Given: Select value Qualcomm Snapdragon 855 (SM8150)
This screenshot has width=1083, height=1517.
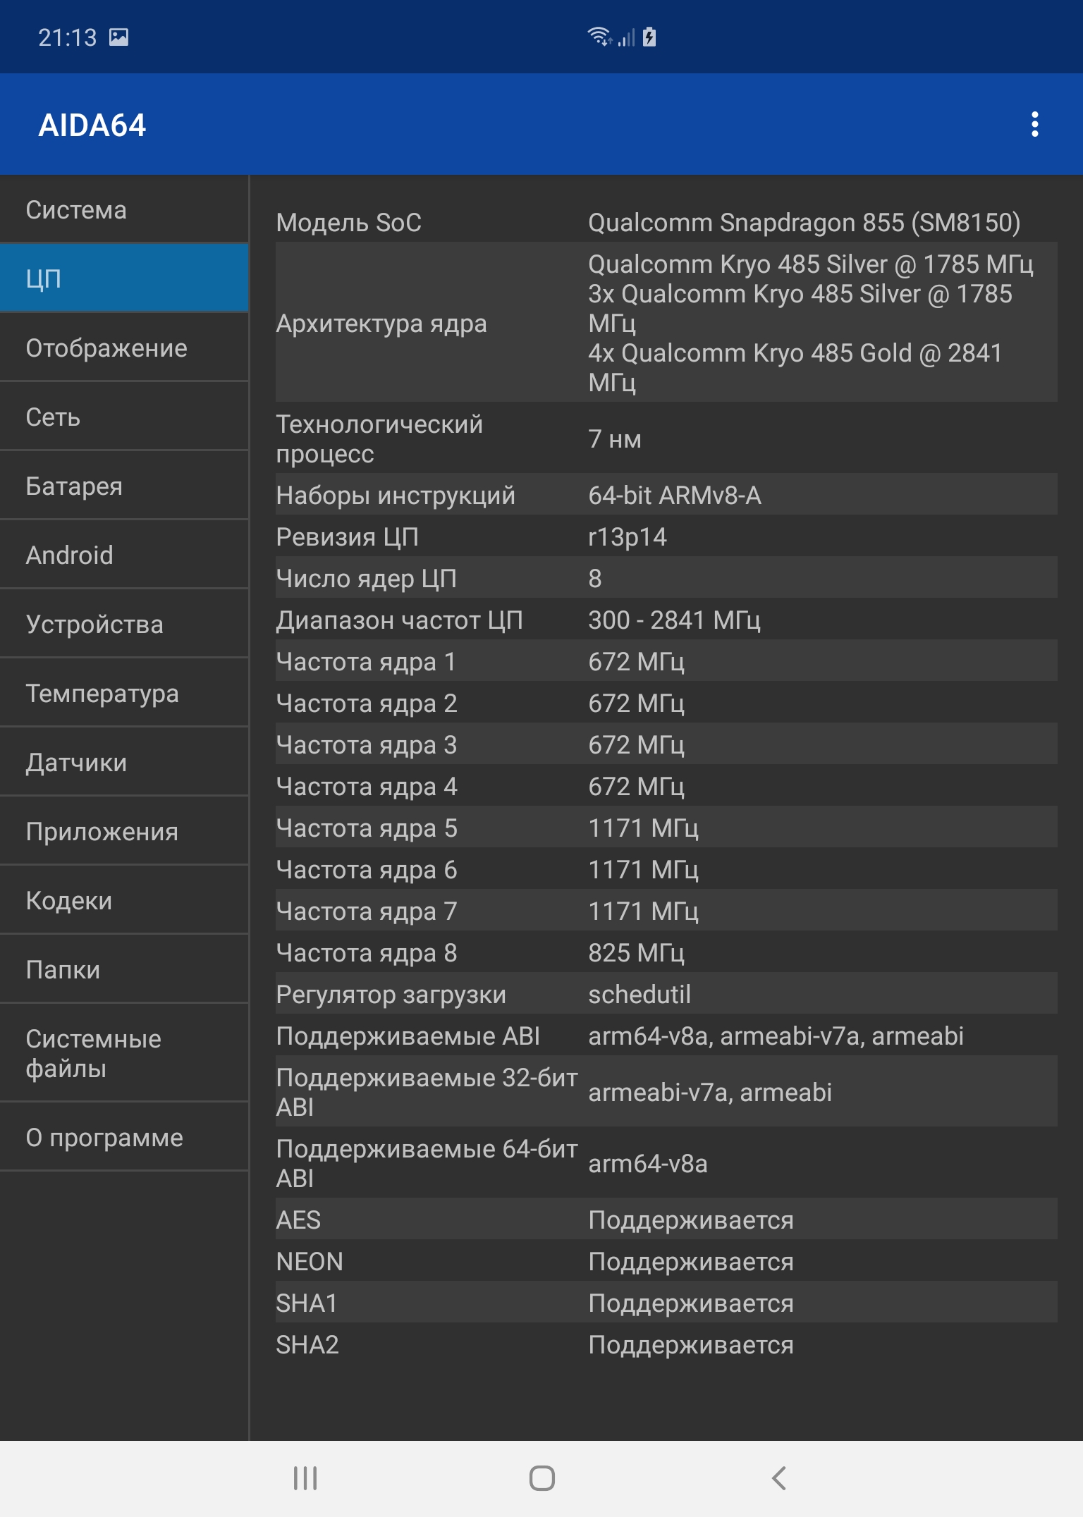Looking at the screenshot, I should pos(804,222).
